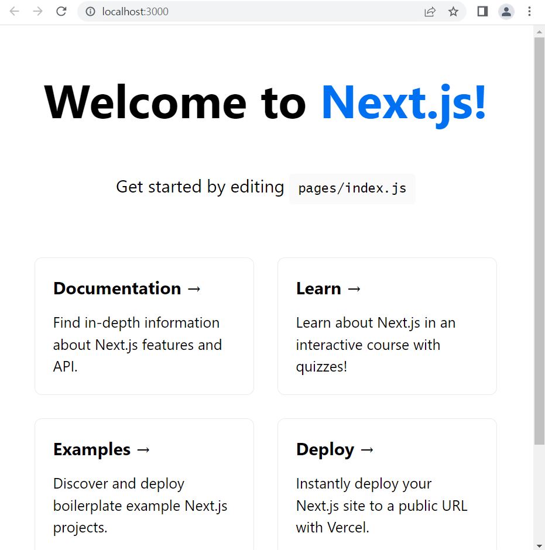545x550 pixels.
Task: Open the Examples card
Action: (144, 484)
